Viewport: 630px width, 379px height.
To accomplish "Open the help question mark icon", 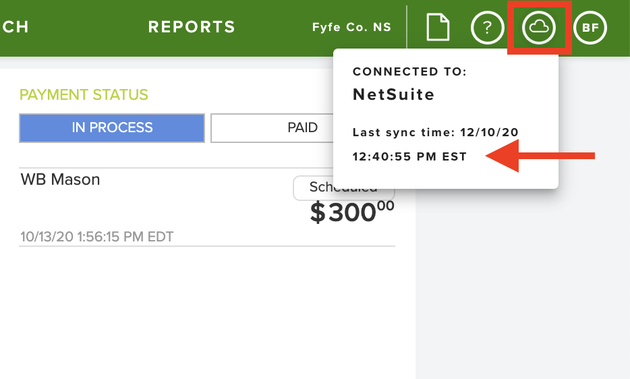I will pyautogui.click(x=488, y=28).
